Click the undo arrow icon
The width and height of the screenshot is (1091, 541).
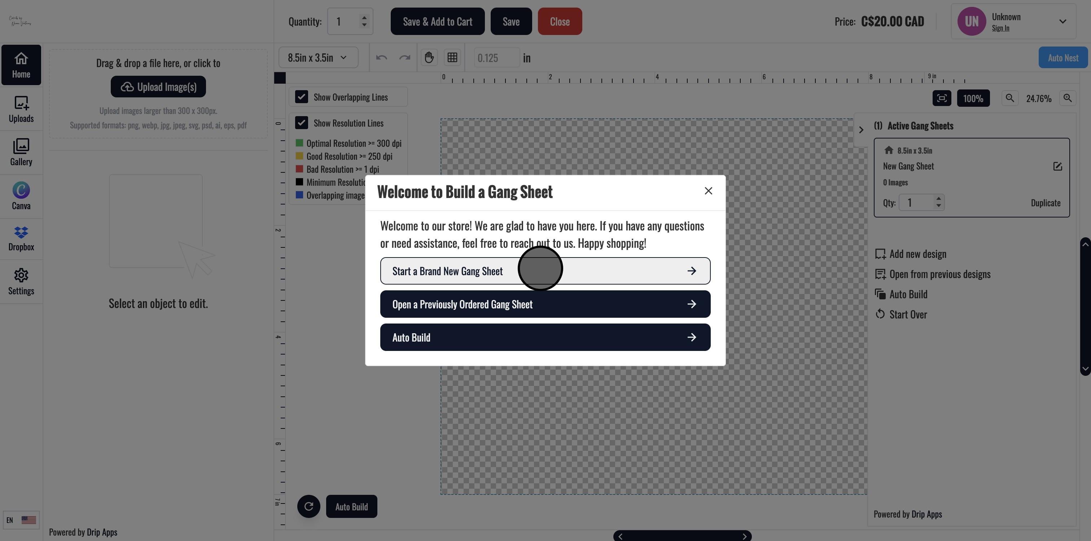tap(381, 57)
